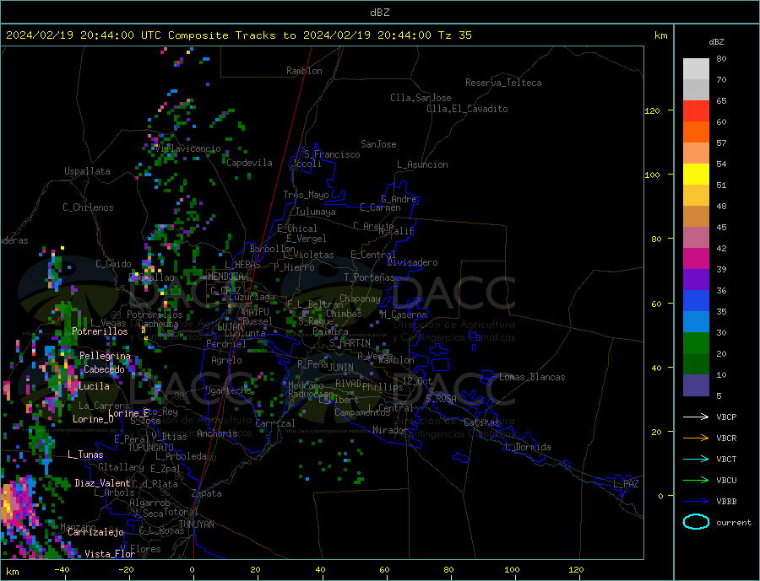
Task: Click the Ugarteche label
Action: coord(229,390)
